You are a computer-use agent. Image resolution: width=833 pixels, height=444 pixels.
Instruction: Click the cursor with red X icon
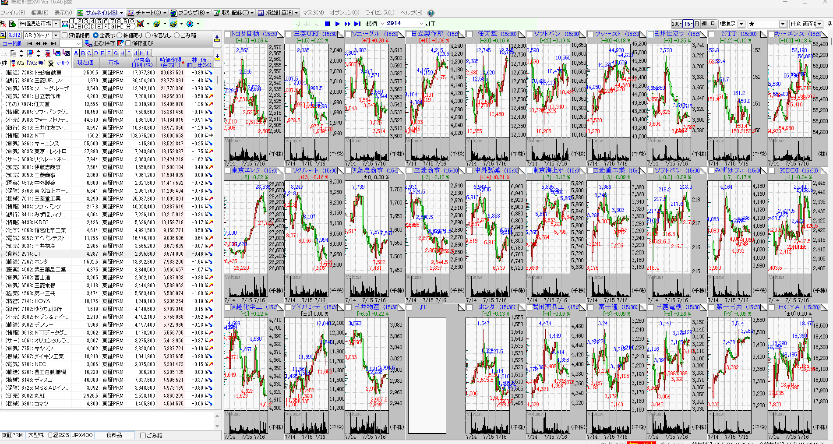pyautogui.click(x=4, y=24)
